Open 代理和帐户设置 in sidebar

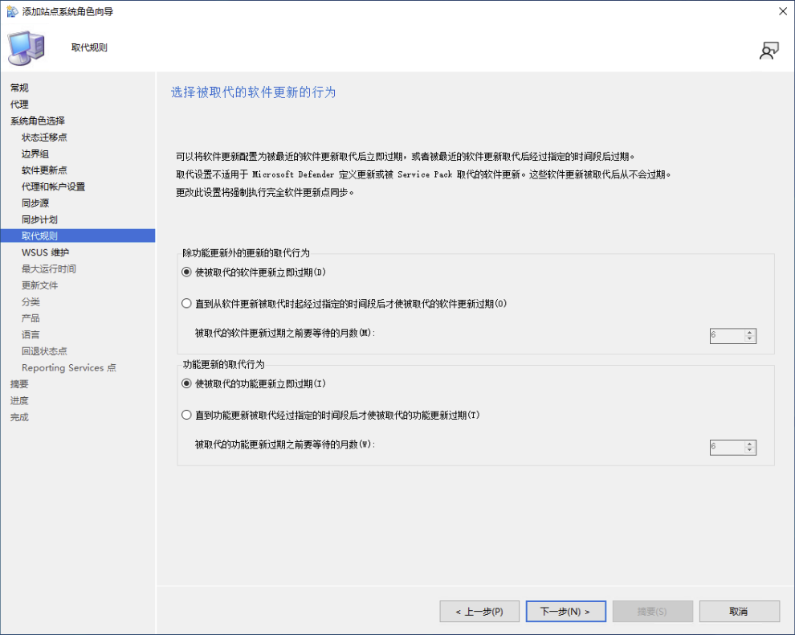(53, 186)
